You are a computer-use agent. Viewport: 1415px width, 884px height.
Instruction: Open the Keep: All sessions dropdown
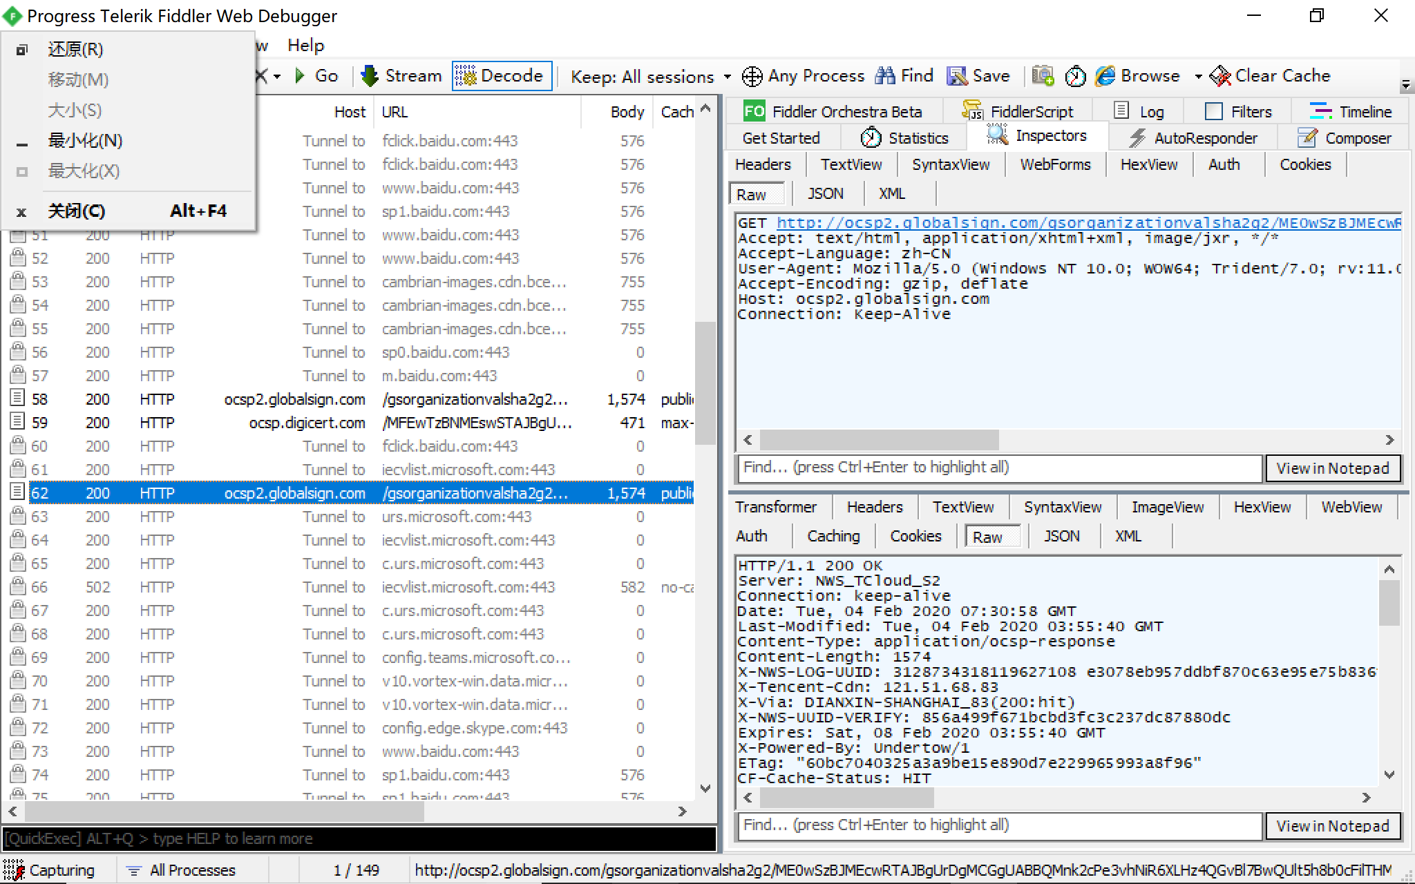(x=650, y=77)
